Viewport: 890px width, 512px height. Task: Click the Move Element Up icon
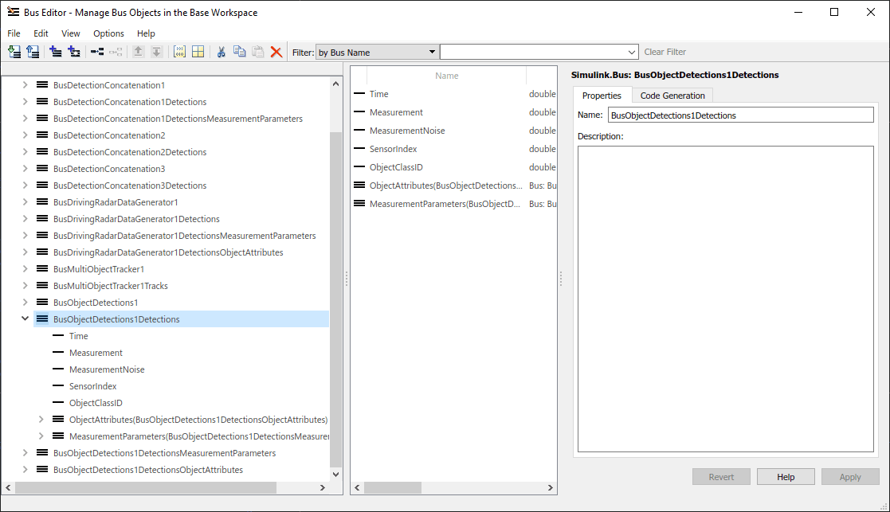(138, 53)
